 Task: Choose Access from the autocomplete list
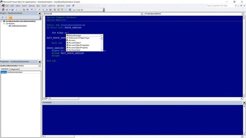(83, 40)
